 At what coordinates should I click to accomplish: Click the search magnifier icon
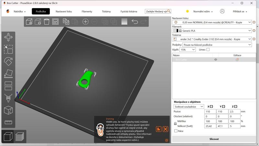point(169,11)
